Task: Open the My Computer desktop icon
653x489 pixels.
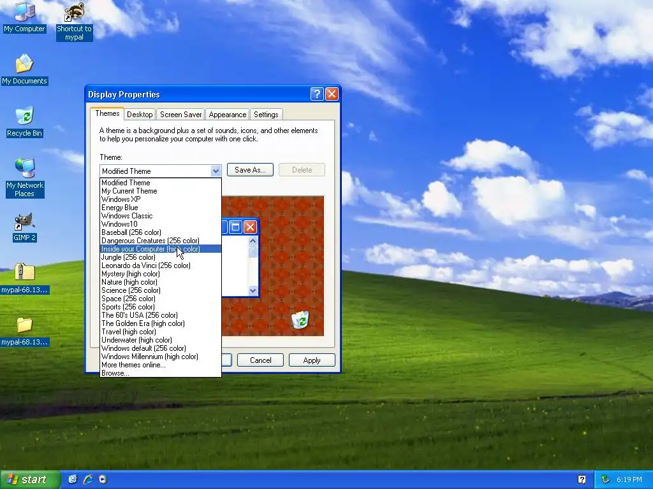Action: 24,17
